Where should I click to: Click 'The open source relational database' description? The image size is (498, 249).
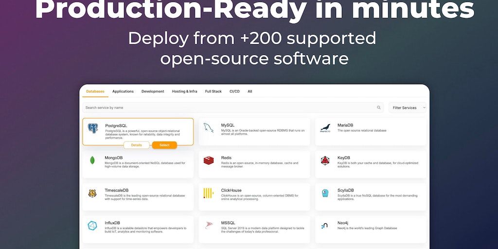pos(362,130)
